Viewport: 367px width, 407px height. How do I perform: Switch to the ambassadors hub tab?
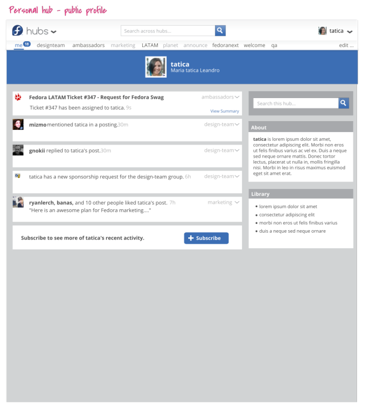[88, 45]
